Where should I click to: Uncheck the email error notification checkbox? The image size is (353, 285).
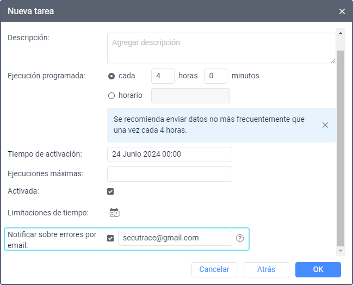(110, 238)
